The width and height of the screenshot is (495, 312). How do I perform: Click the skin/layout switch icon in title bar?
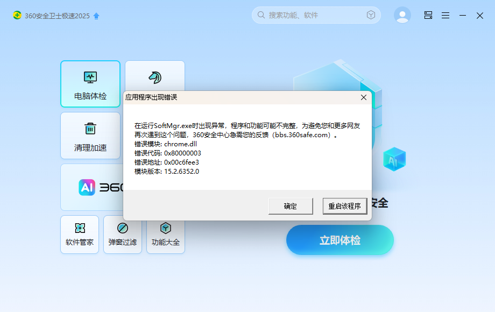(428, 15)
